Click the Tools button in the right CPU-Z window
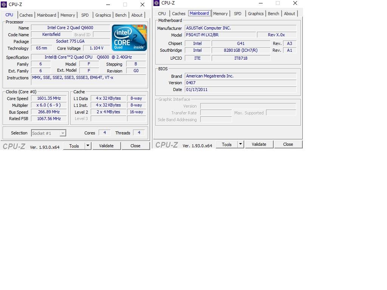Viewport: 387px width, 290px height. (x=227, y=144)
